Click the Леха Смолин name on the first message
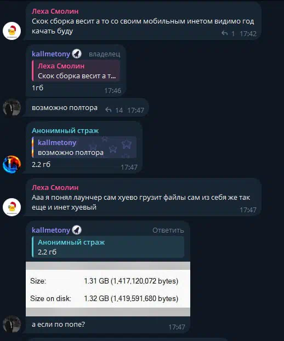The height and width of the screenshot is (341, 284). point(55,11)
